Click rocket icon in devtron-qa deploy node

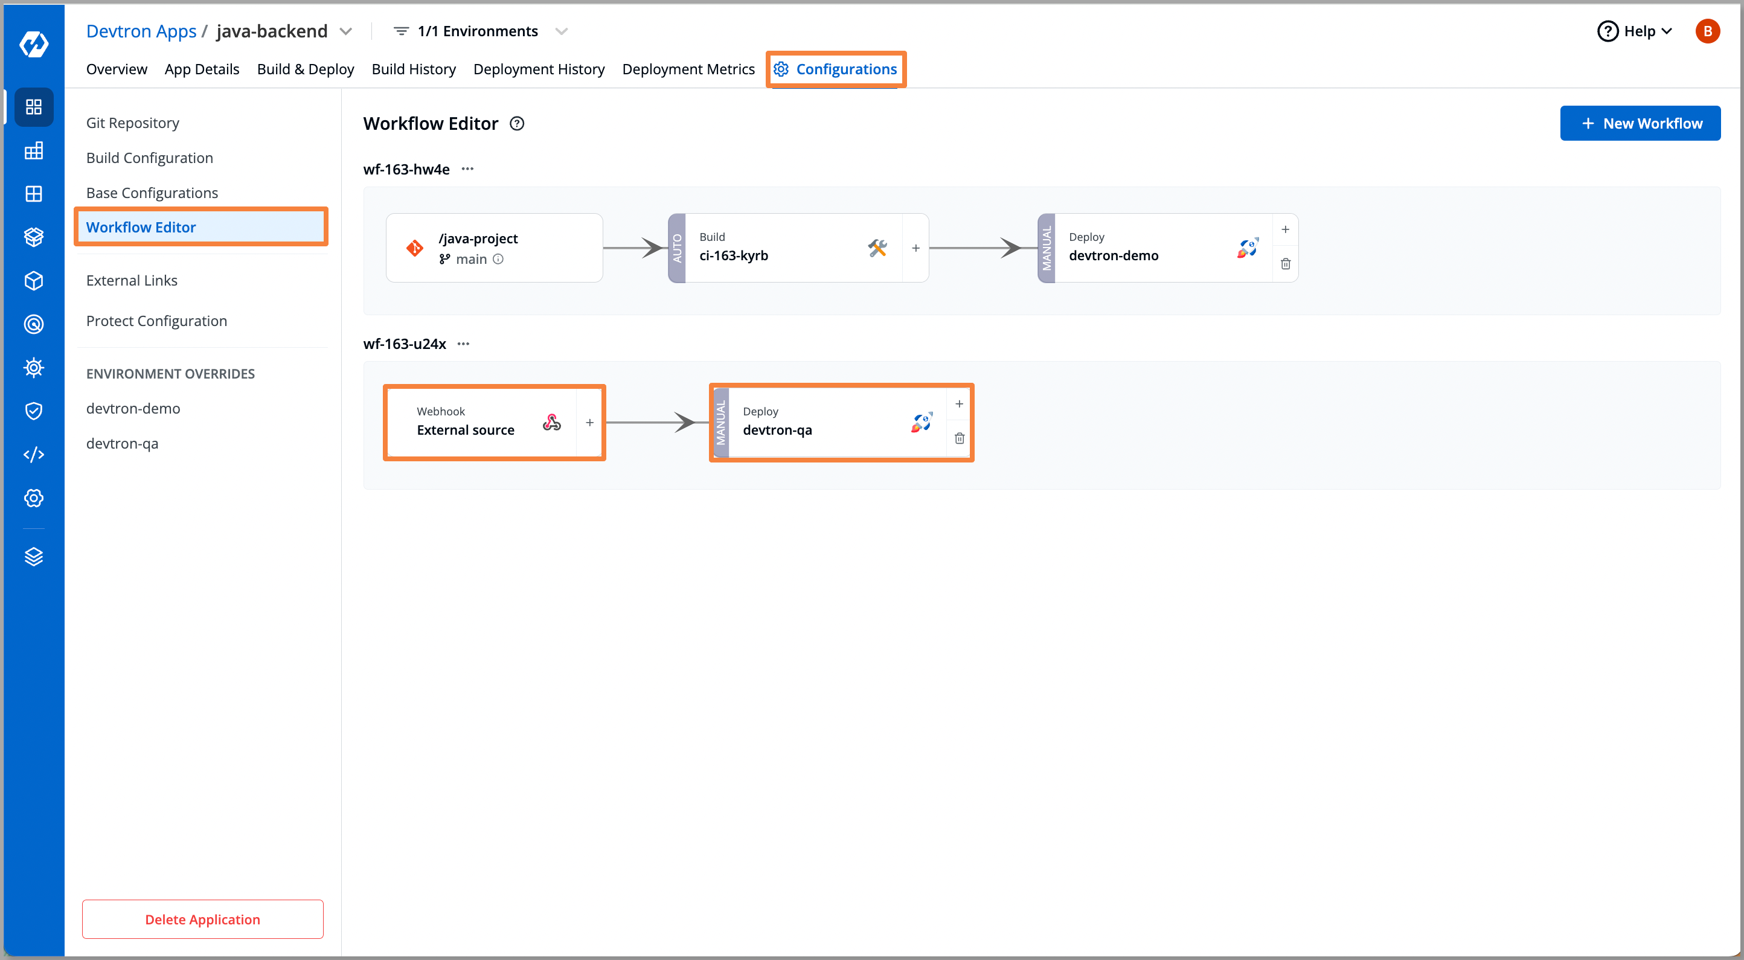point(922,423)
